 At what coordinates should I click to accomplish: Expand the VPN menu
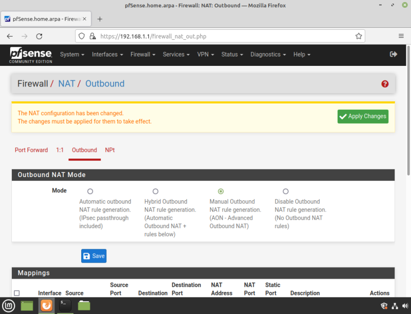pyautogui.click(x=206, y=55)
